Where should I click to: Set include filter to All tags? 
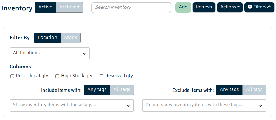[x=122, y=90]
